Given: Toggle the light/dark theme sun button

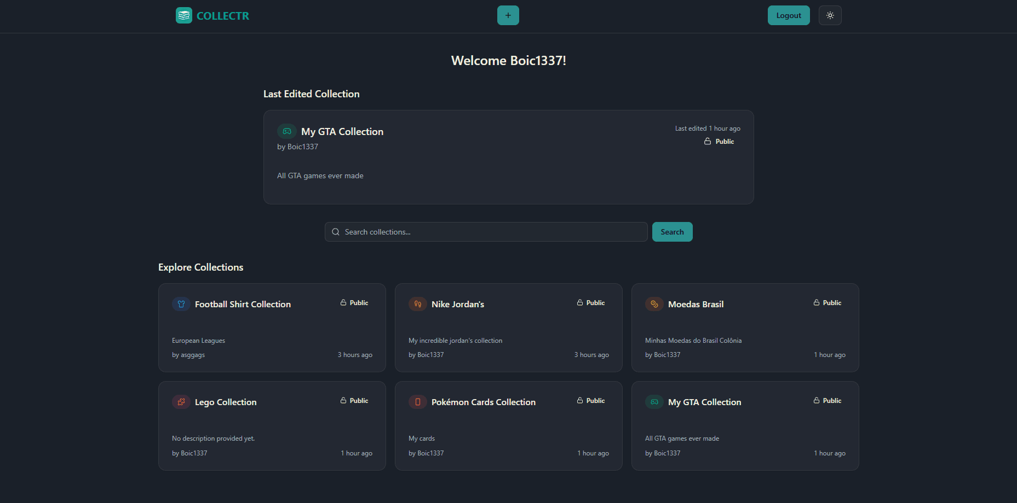Looking at the screenshot, I should 830,15.
